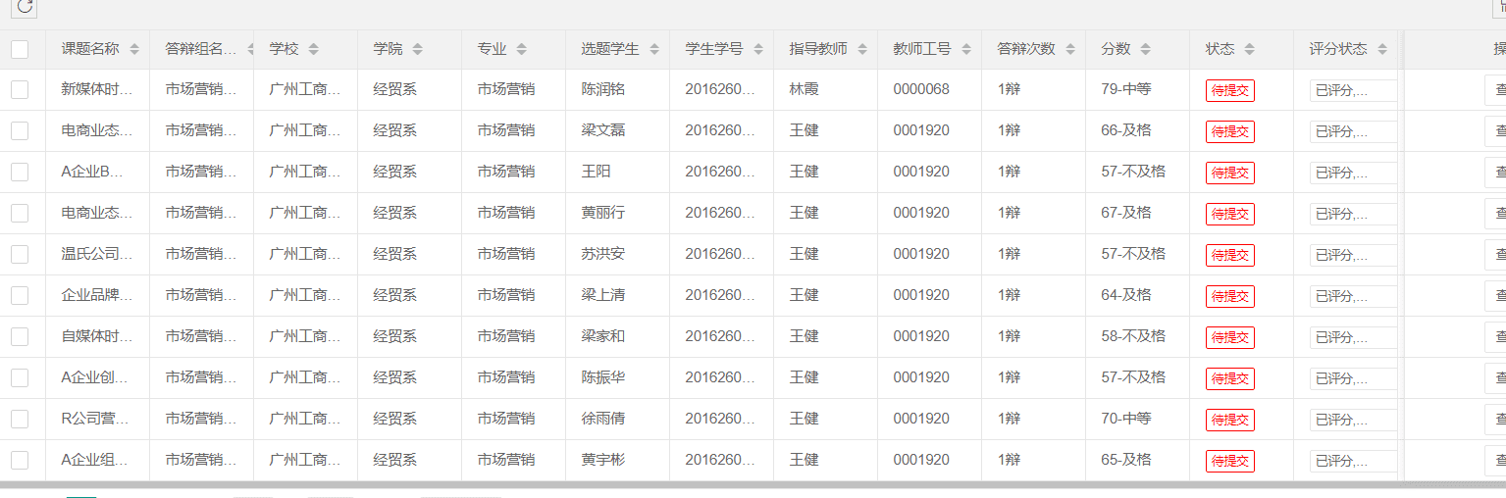Screen dimensions: 1506x498
Task: Check the row for student 陈润铭
Action: (x=20, y=89)
